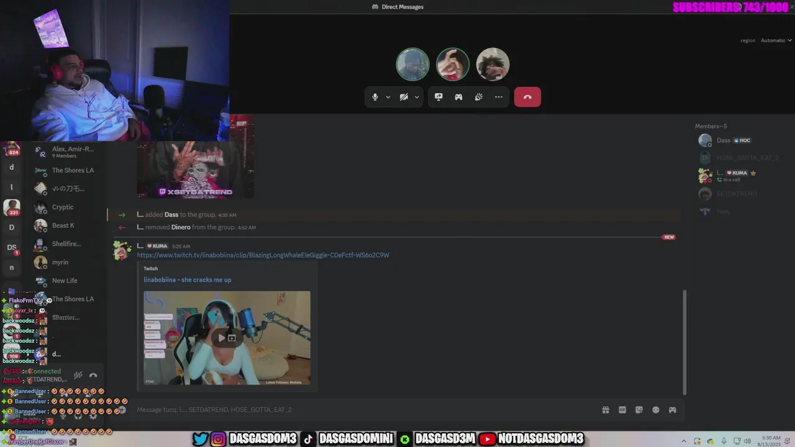The width and height of the screenshot is (795, 447).
Task: Click the Direct Messages title
Action: point(402,7)
